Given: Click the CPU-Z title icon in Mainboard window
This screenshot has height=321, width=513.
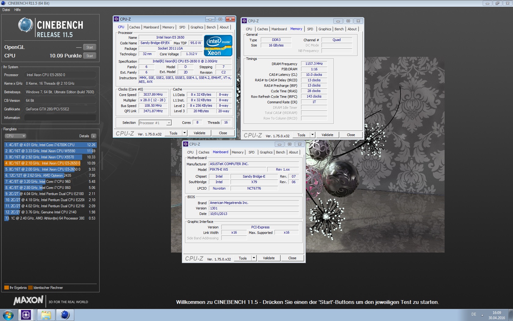Looking at the screenshot, I should click(x=186, y=144).
